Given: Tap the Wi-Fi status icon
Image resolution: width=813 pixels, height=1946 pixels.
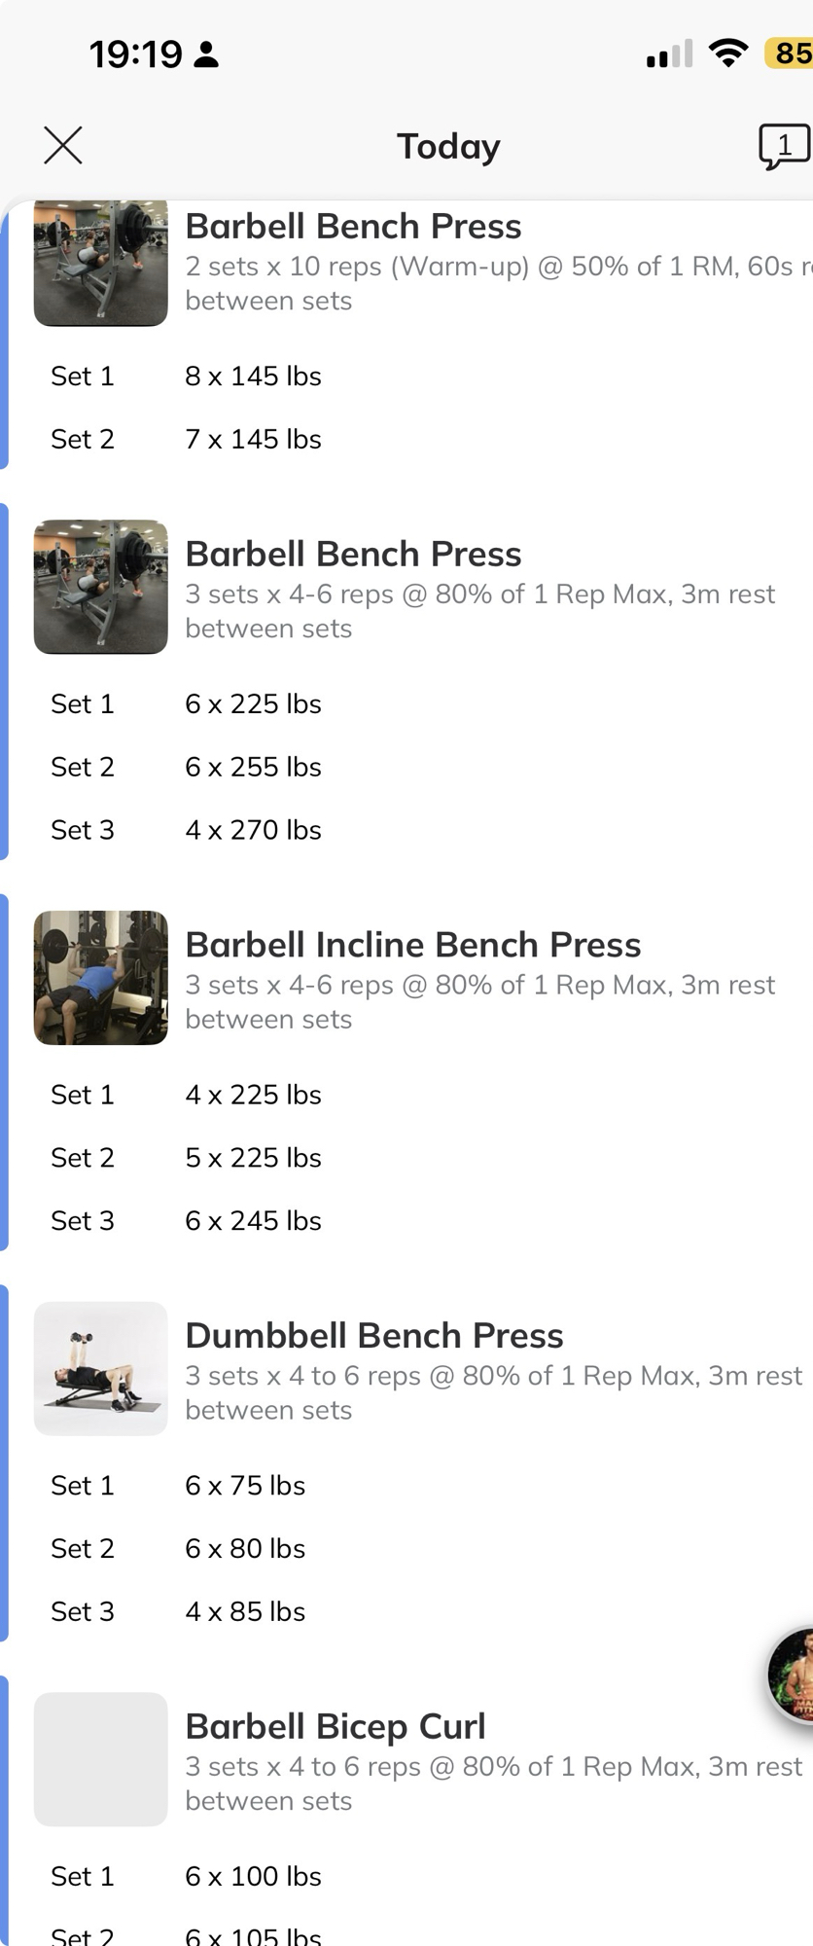Looking at the screenshot, I should (727, 53).
